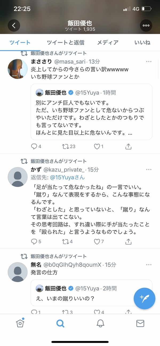The width and height of the screenshot is (160, 346).
Task: Open the notifications bell tab
Action: click(x=100, y=323)
